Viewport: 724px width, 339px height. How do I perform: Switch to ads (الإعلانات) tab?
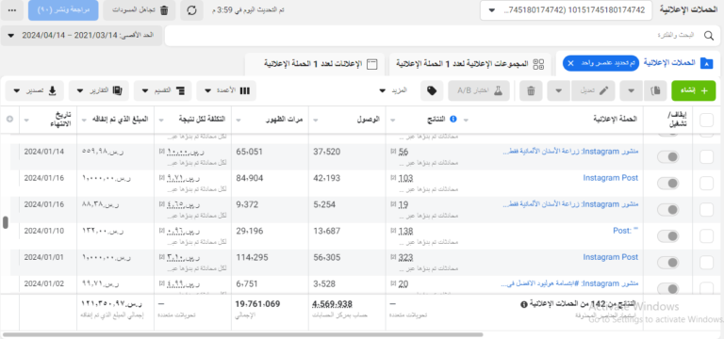315,64
